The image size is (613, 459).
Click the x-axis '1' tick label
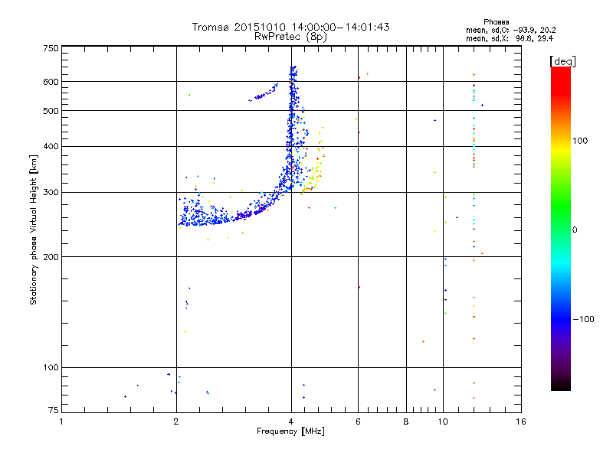click(x=61, y=422)
